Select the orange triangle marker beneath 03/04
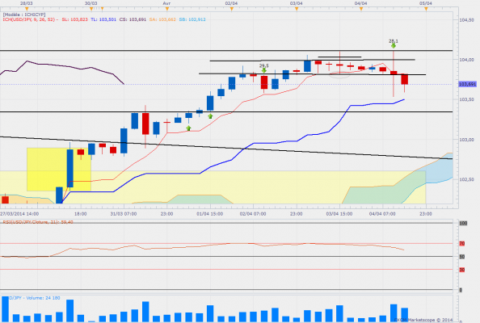This screenshot has width=480, height=323. point(297,9)
